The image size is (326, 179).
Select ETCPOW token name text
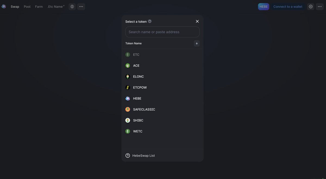[x=140, y=87]
